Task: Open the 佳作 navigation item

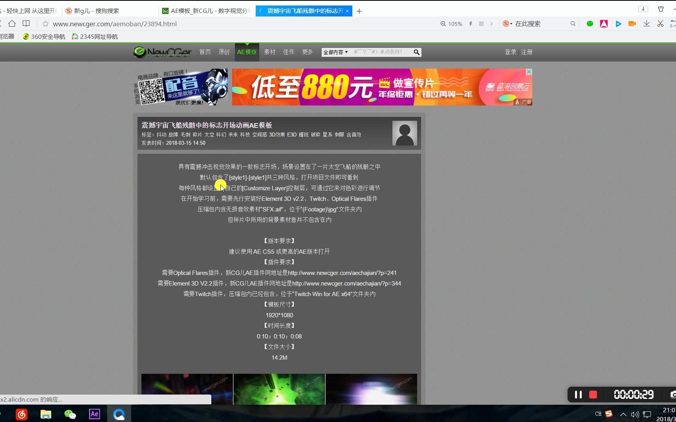Action: coord(289,52)
